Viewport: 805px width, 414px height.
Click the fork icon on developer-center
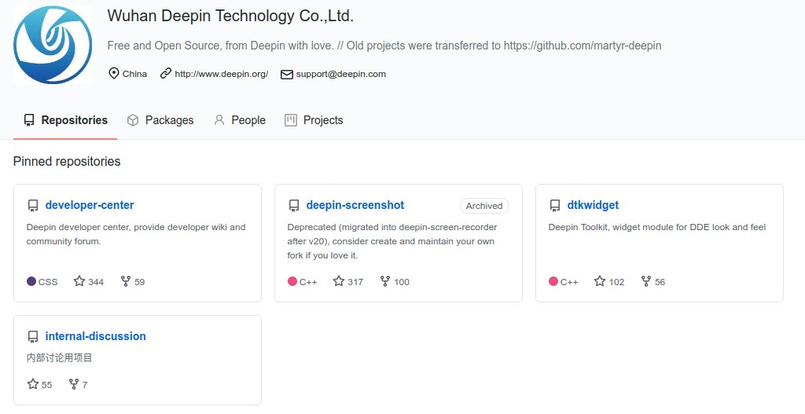[125, 281]
